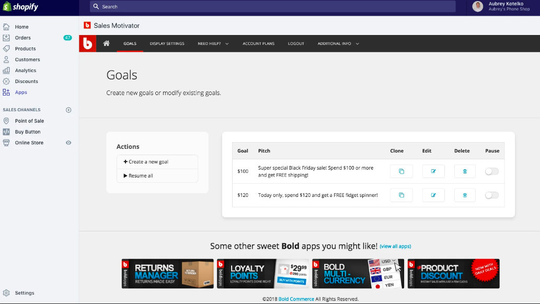Viewport: 540px width, 304px height.
Task: Clone the $120 fidget spinner goal
Action: point(401,195)
